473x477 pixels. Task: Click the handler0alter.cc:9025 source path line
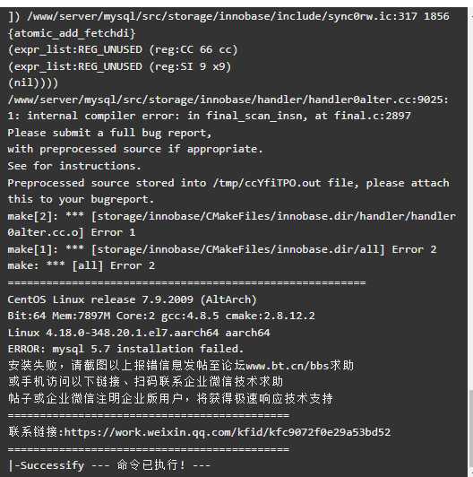[228, 100]
